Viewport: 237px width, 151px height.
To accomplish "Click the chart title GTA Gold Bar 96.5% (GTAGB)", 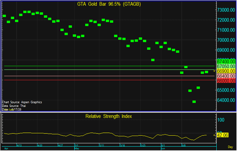I will (x=109, y=4).
